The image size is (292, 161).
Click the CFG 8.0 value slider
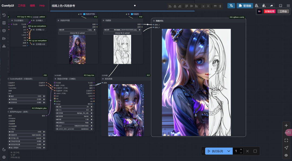click(75, 110)
